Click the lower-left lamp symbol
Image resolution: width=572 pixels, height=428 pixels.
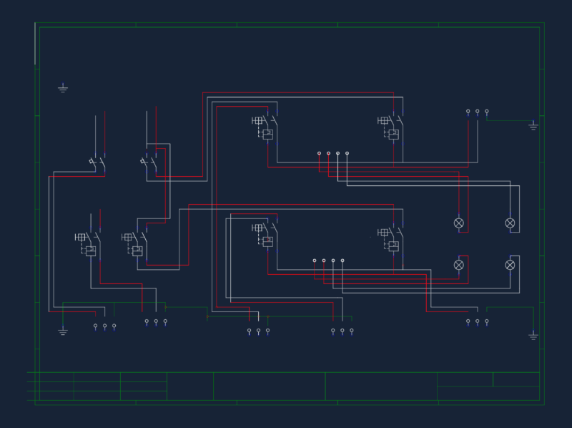pyautogui.click(x=459, y=265)
